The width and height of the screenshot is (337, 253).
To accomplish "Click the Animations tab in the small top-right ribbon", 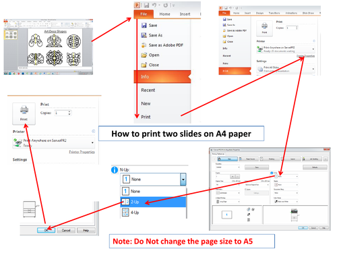I will click(291, 13).
